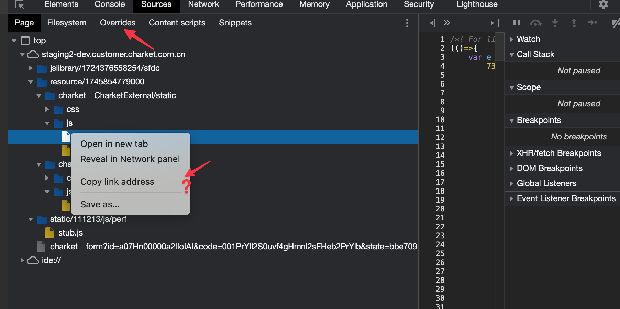The height and width of the screenshot is (309, 620).
Task: Switch to the Elements panel
Action: tap(61, 4)
